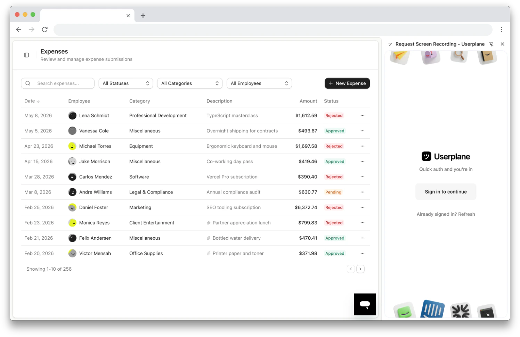
Task: Click the Legal & Compliance category cell
Action: point(151,192)
